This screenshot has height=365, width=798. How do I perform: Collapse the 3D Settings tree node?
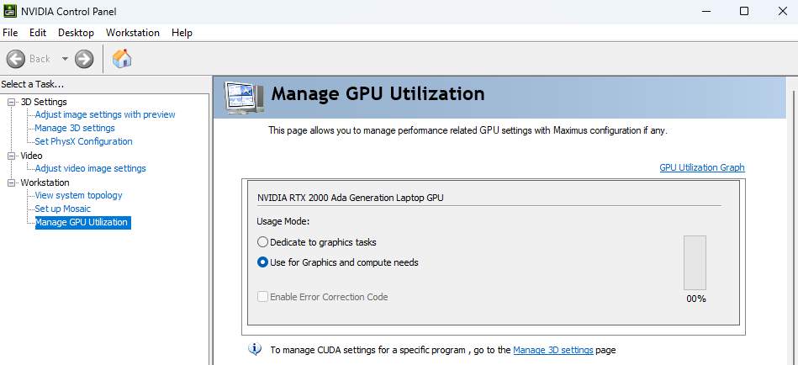[x=11, y=102]
